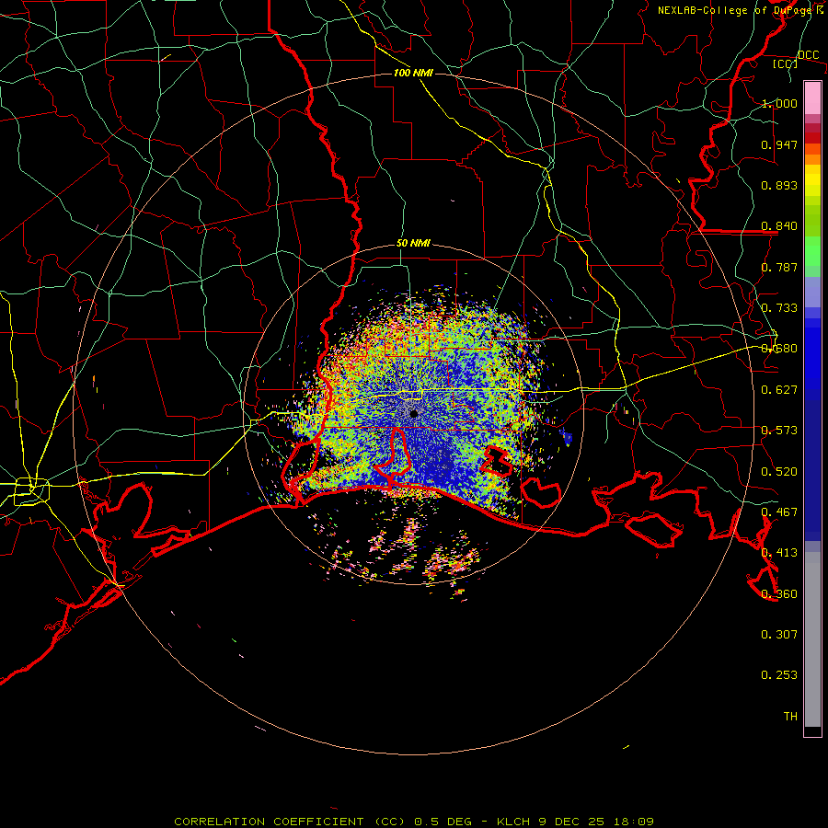The height and width of the screenshot is (828, 828).
Task: Click the 0.360 value on the color scale
Action: 779,594
